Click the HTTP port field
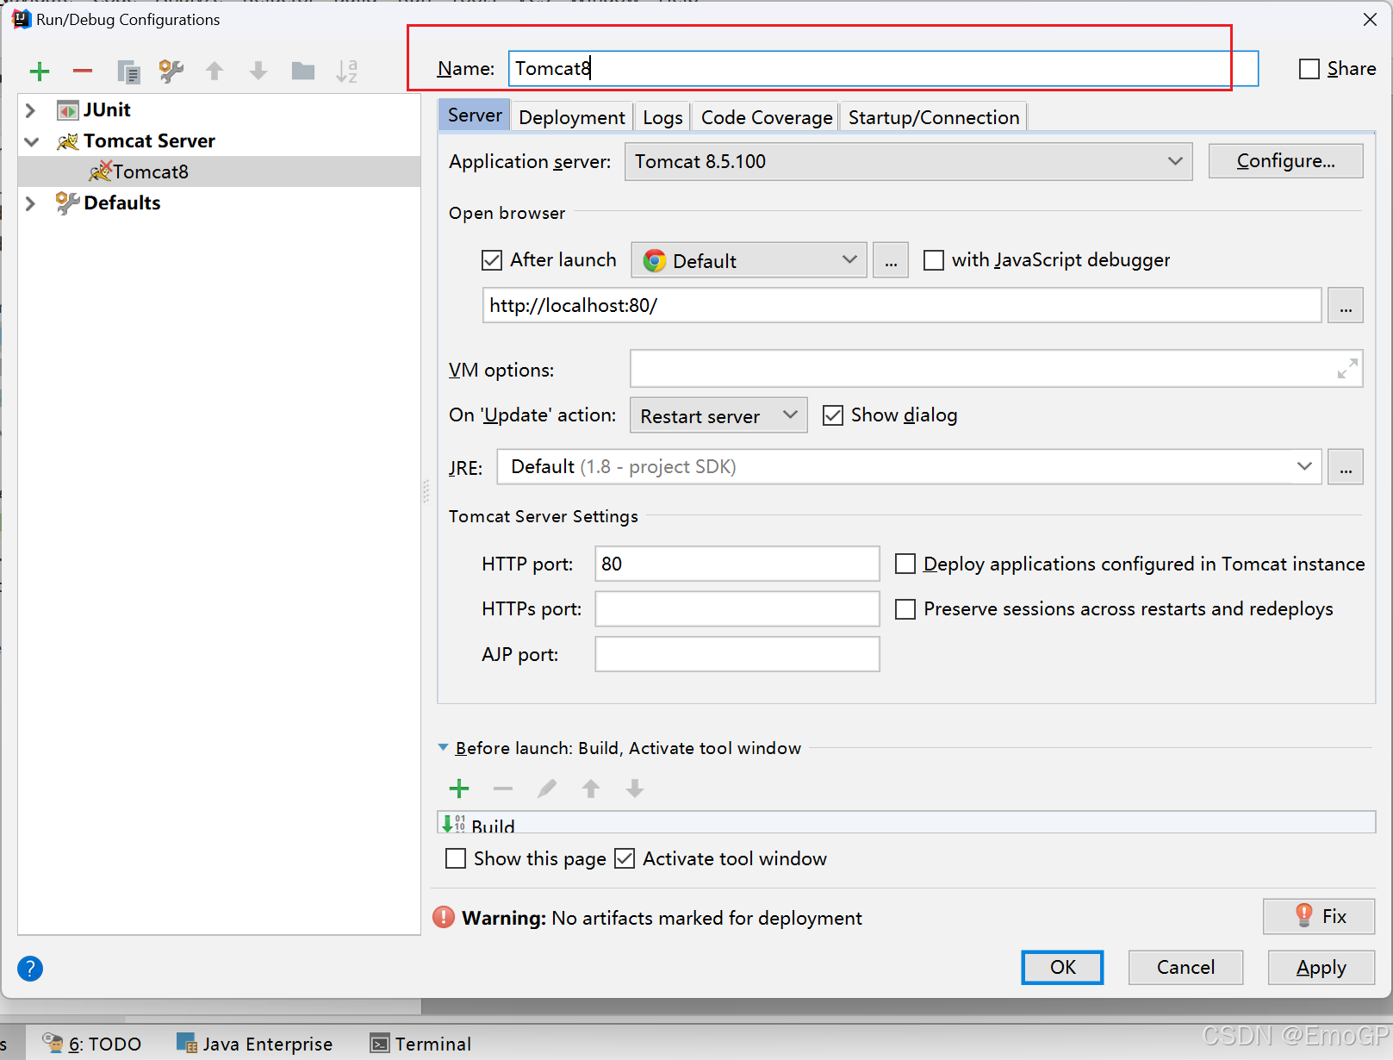Image resolution: width=1393 pixels, height=1060 pixels. (x=737, y=564)
